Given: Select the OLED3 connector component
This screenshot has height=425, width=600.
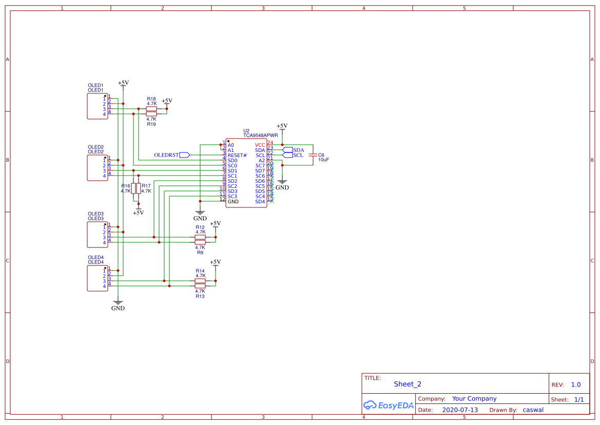Looking at the screenshot, I should 97,234.
